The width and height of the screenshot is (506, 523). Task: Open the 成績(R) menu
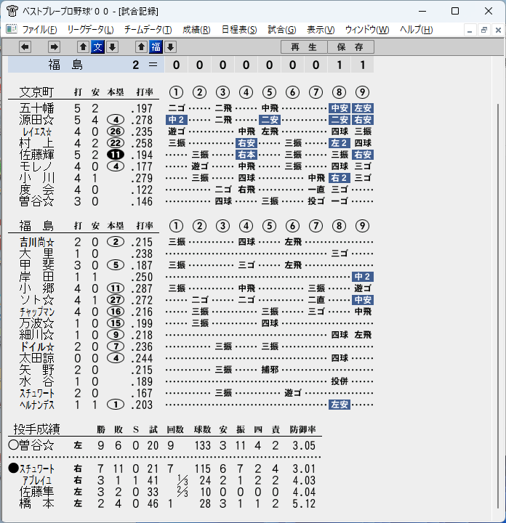point(196,30)
